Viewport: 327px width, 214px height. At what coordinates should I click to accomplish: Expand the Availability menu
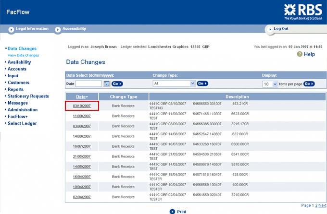[19, 62]
